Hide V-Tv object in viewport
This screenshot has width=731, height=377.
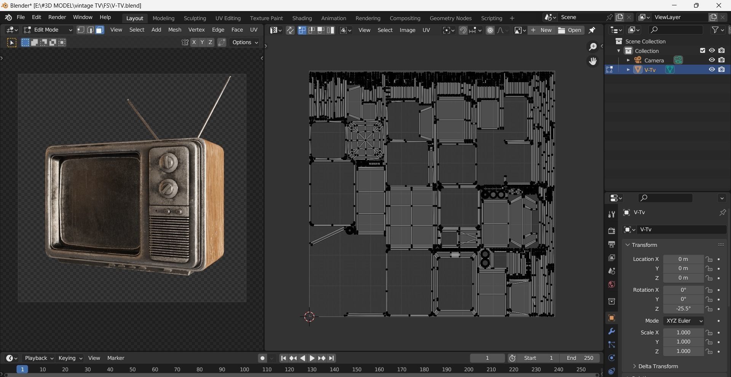[712, 70]
